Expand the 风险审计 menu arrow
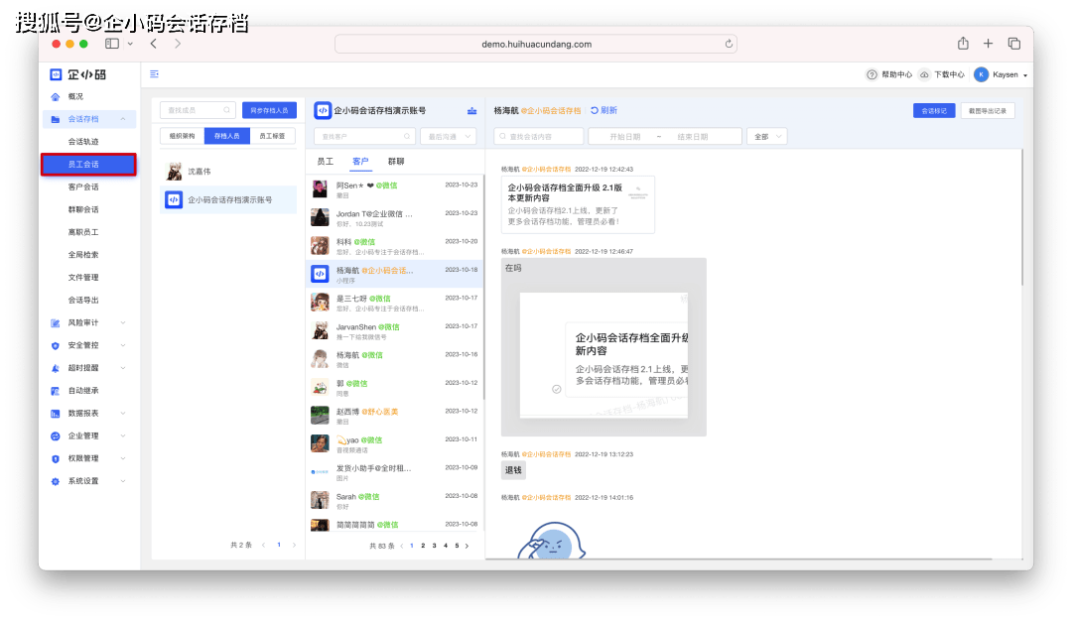The width and height of the screenshot is (1072, 621). click(123, 322)
